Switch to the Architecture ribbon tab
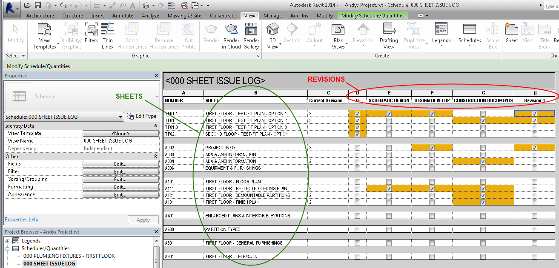The height and width of the screenshot is (268, 559). [40, 15]
